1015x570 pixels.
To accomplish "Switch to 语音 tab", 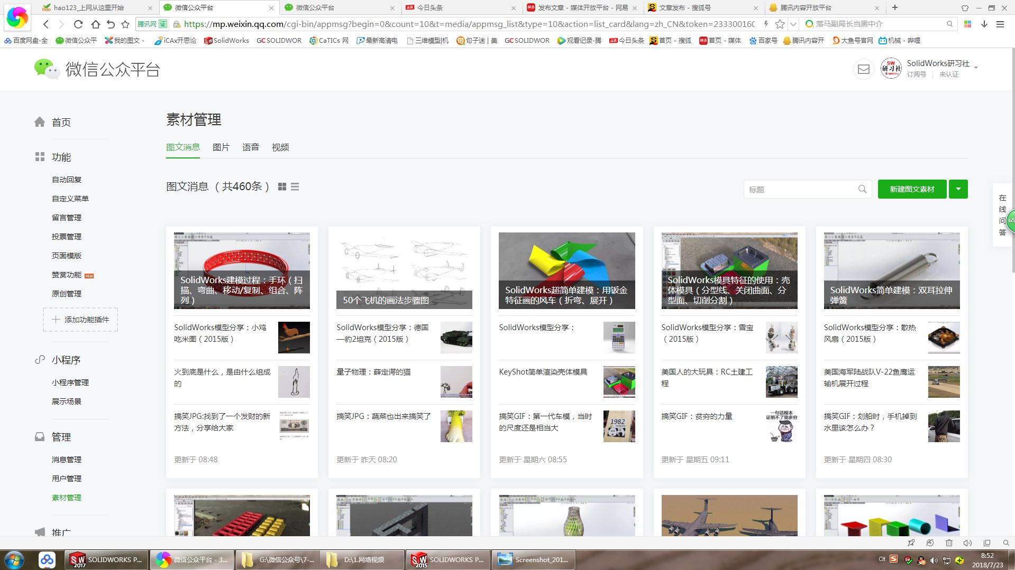I will coord(251,147).
